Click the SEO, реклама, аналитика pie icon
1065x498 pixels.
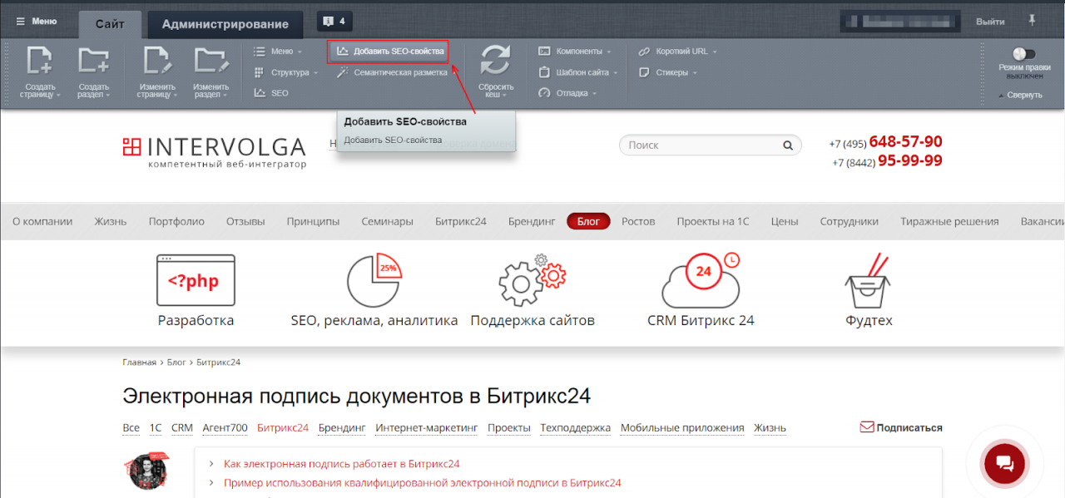pyautogui.click(x=374, y=280)
